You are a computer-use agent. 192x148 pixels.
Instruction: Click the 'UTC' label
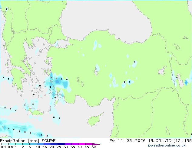(x=167, y=141)
